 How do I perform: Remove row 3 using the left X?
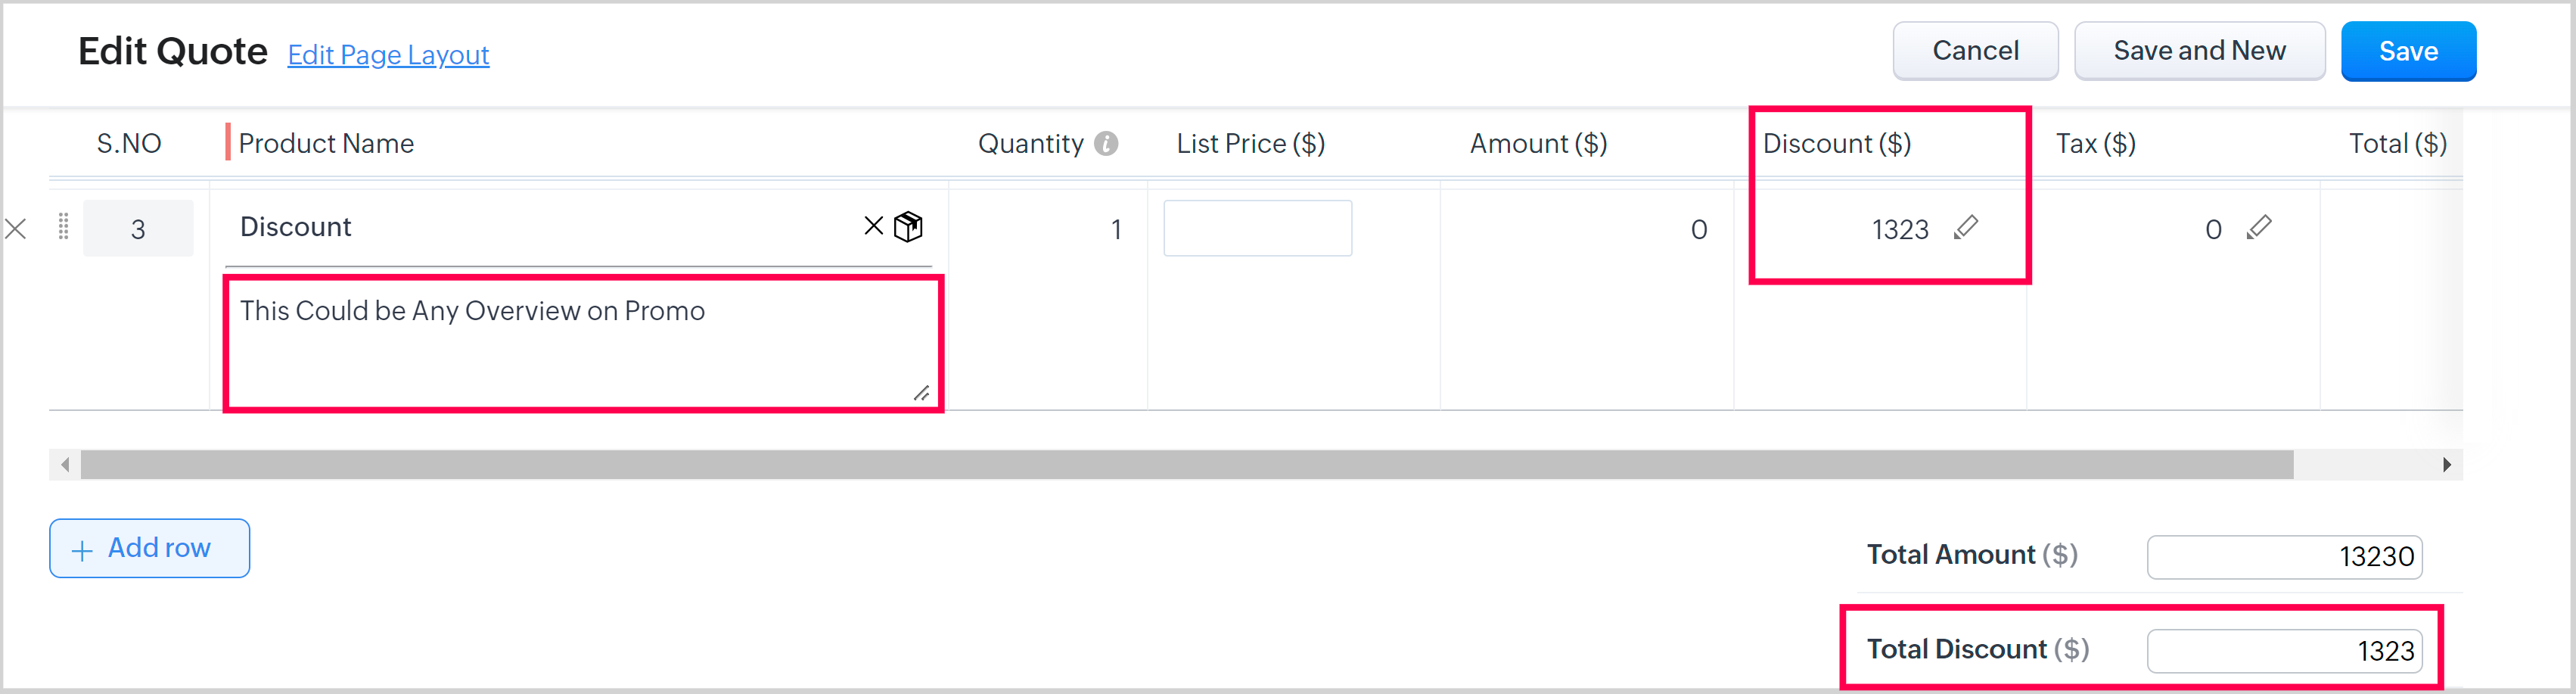(x=16, y=229)
